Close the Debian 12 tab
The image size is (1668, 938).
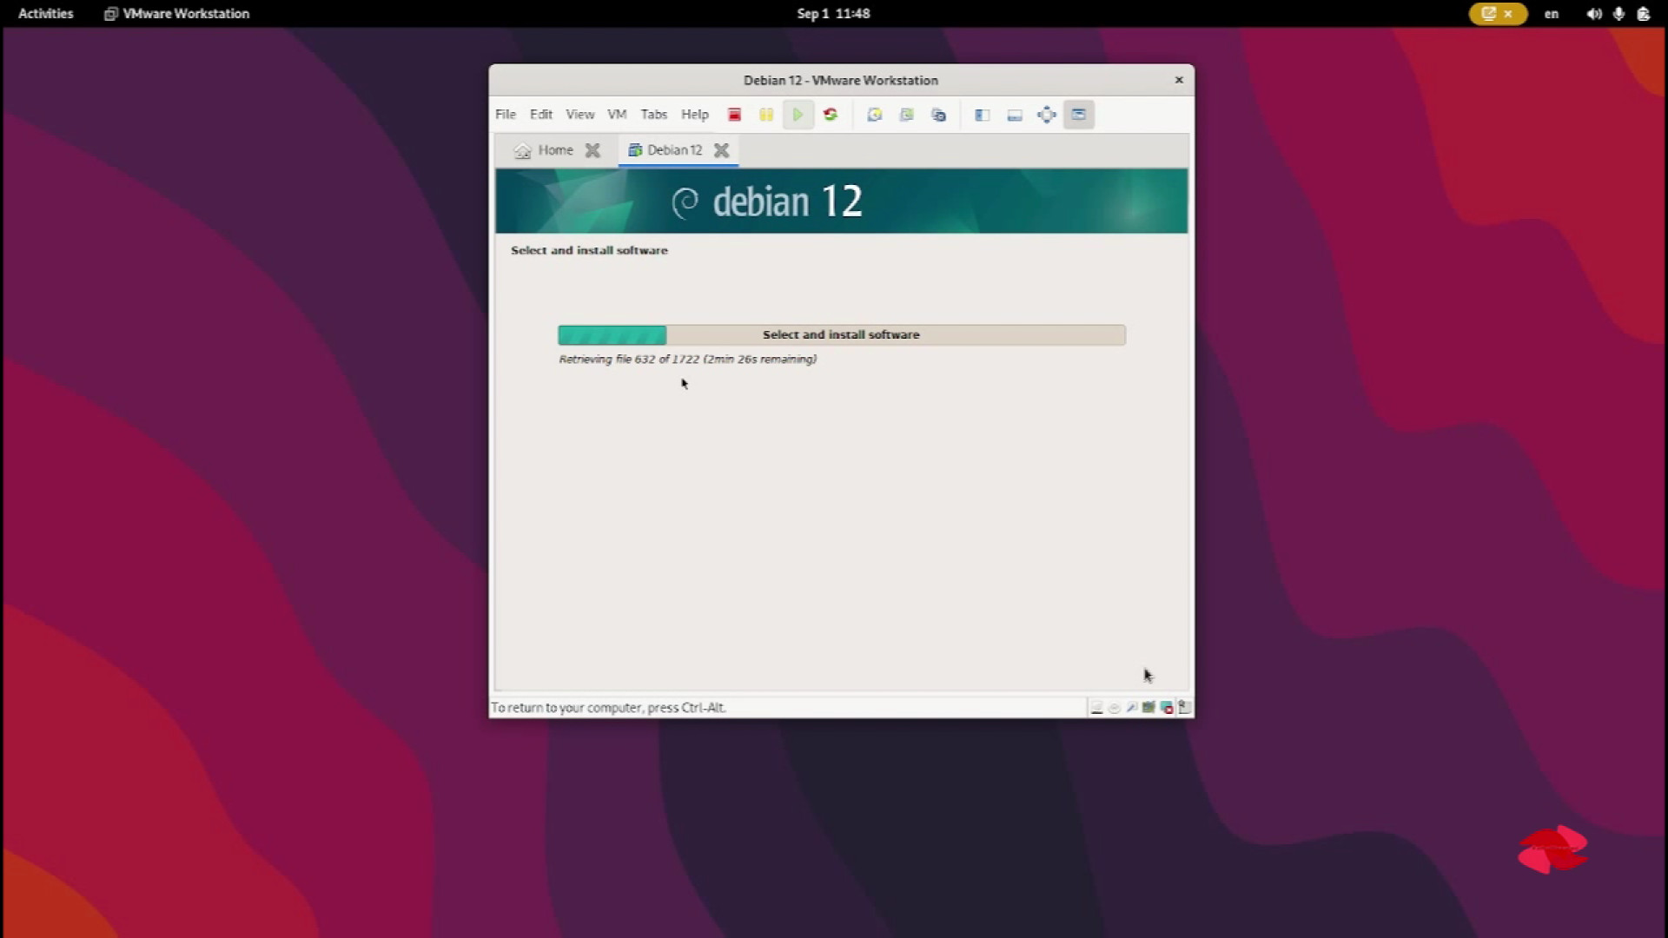pyautogui.click(x=721, y=150)
